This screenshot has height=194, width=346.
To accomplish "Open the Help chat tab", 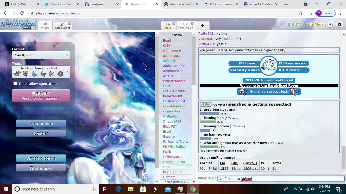I will (x=168, y=26).
